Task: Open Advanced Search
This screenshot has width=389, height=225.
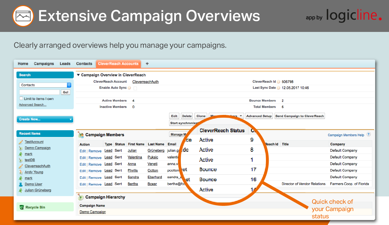Action: point(33,104)
